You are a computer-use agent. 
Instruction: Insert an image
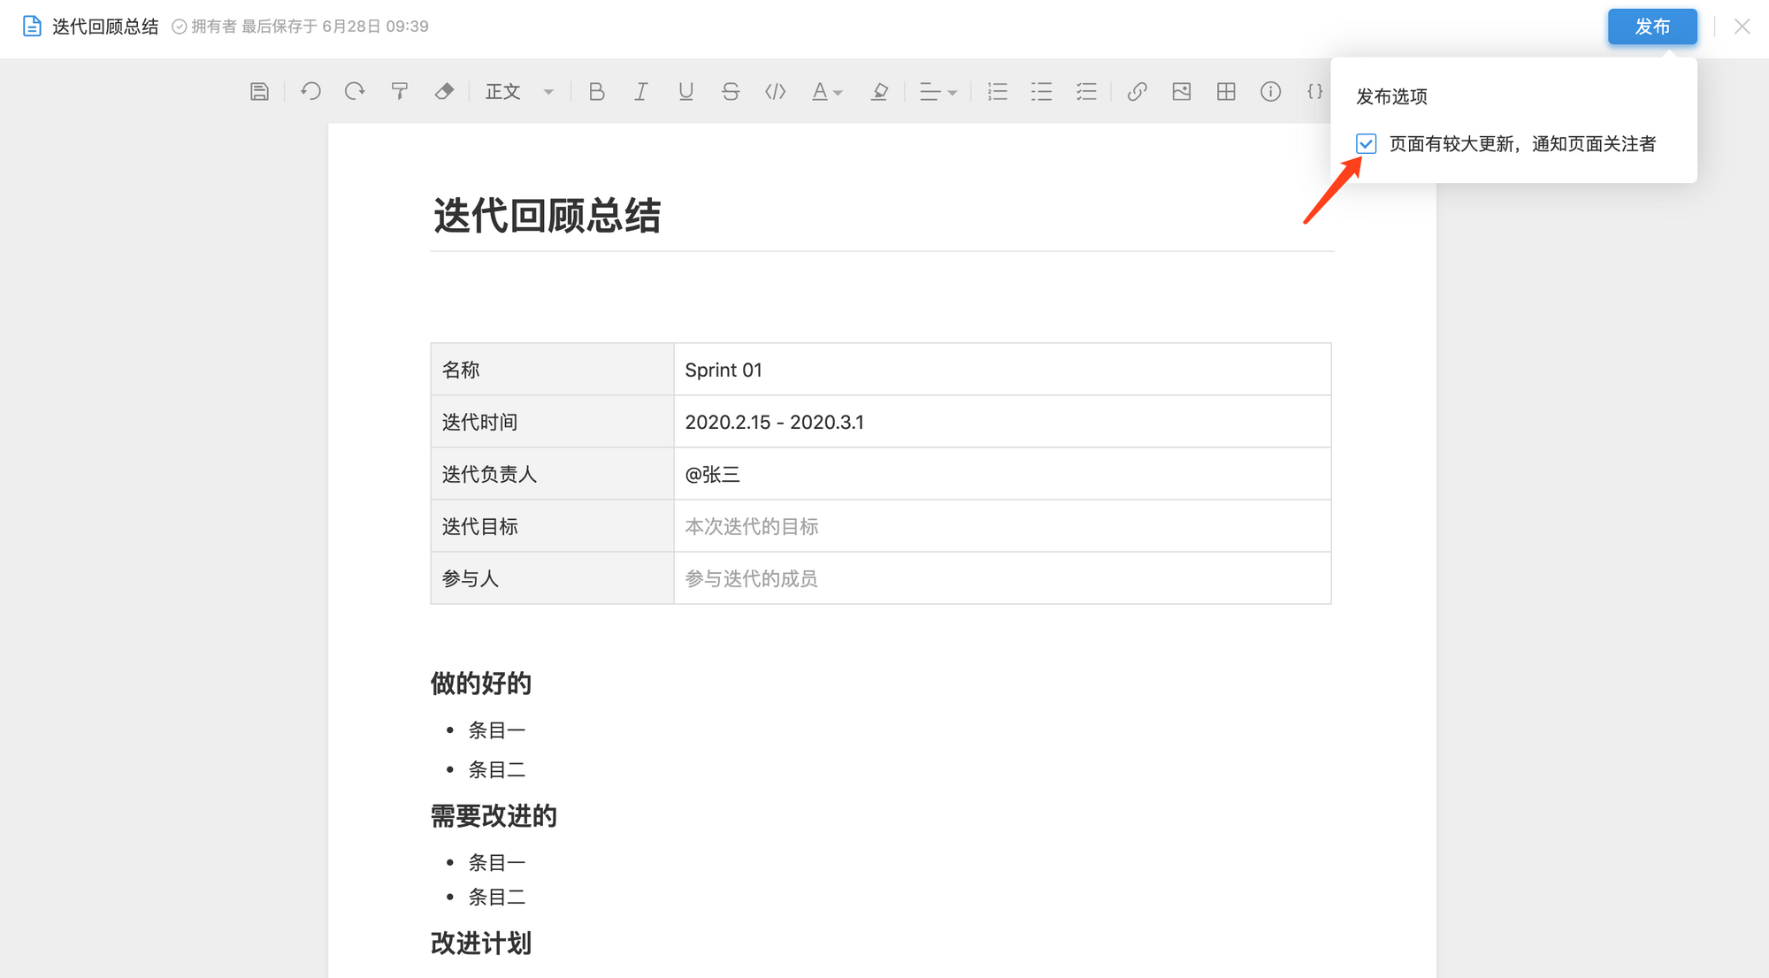pyautogui.click(x=1182, y=91)
